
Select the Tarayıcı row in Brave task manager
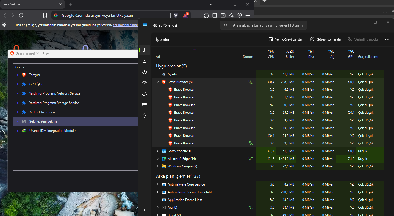[x=76, y=75]
